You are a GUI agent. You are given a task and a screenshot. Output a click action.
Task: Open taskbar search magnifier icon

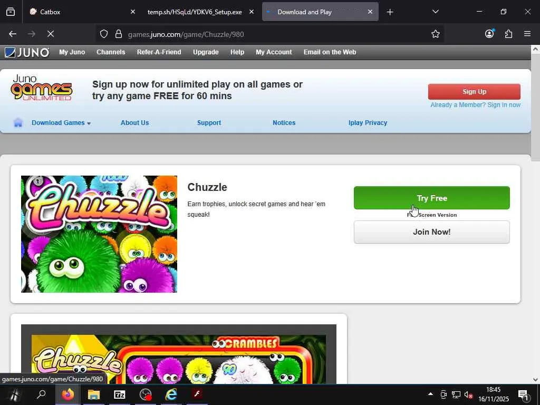(x=41, y=394)
